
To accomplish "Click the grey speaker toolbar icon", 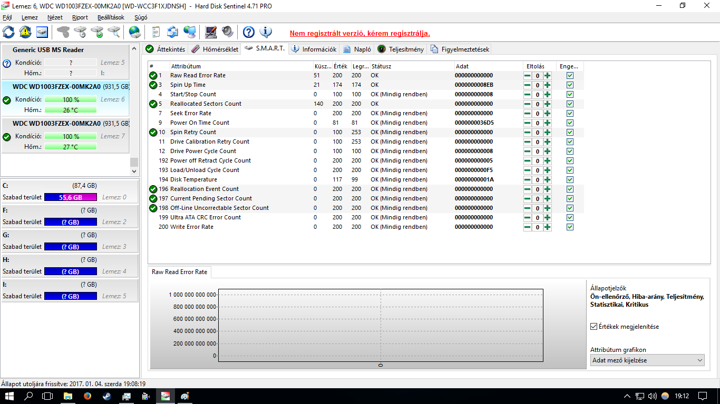I will [228, 32].
